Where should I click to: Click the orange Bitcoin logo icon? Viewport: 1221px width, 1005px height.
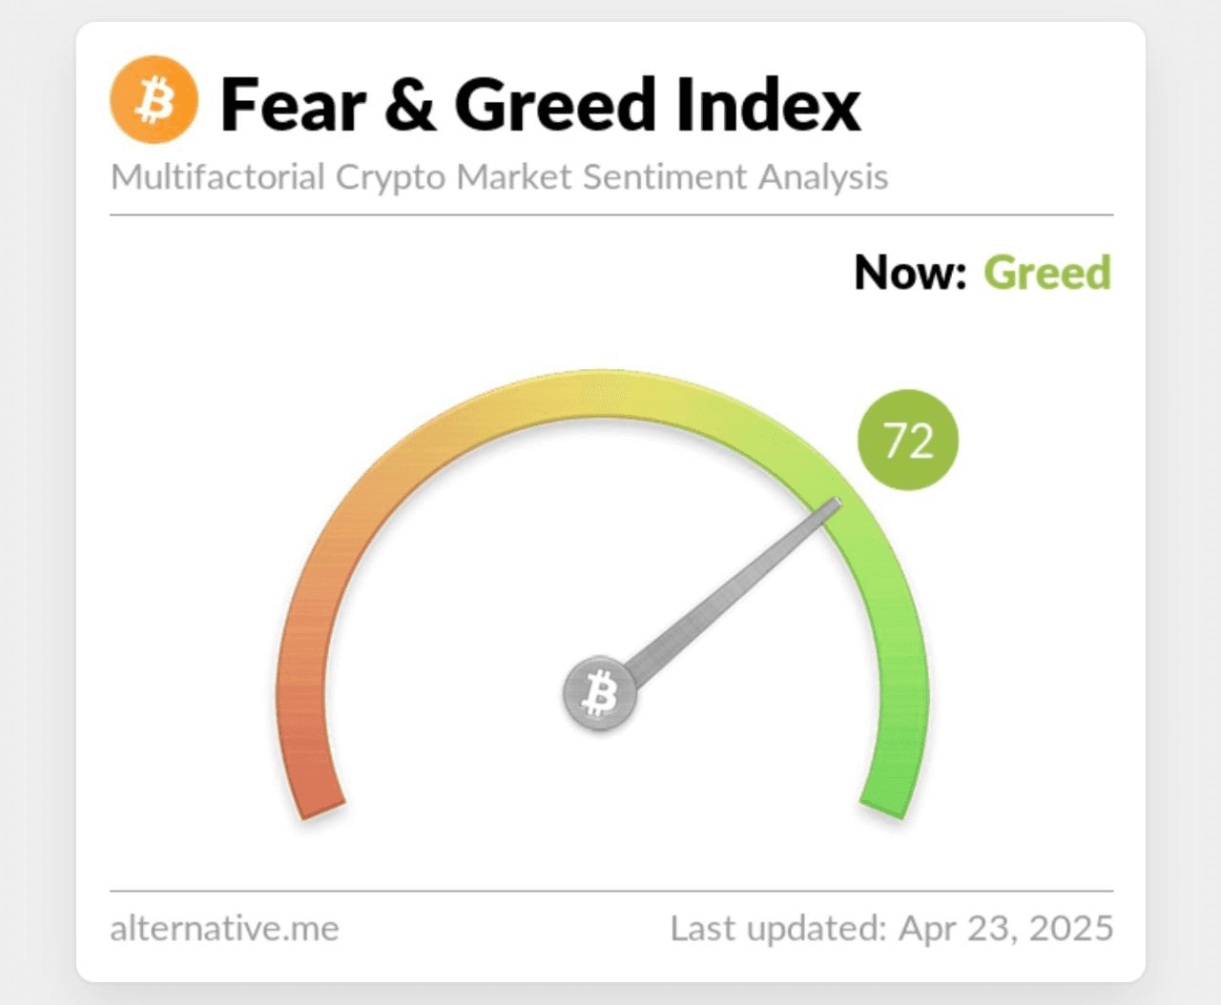coord(154,100)
